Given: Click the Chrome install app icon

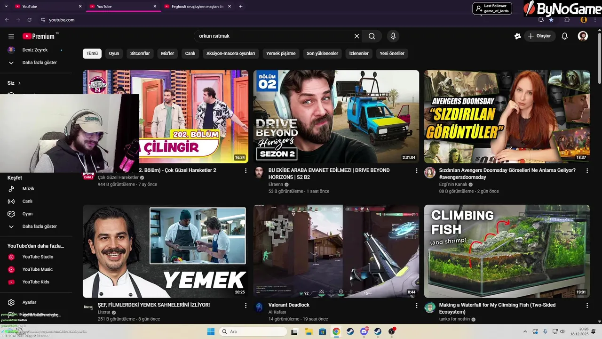Looking at the screenshot, I should (x=541, y=20).
